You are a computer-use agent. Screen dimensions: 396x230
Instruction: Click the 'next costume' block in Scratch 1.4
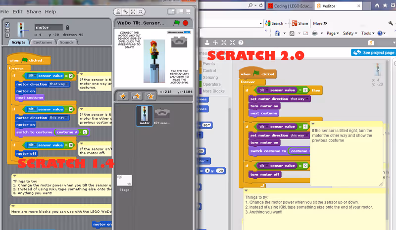click(x=30, y=98)
